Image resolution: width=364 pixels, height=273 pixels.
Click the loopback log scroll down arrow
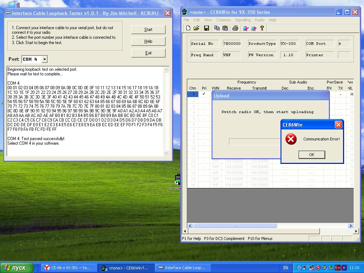(166, 153)
